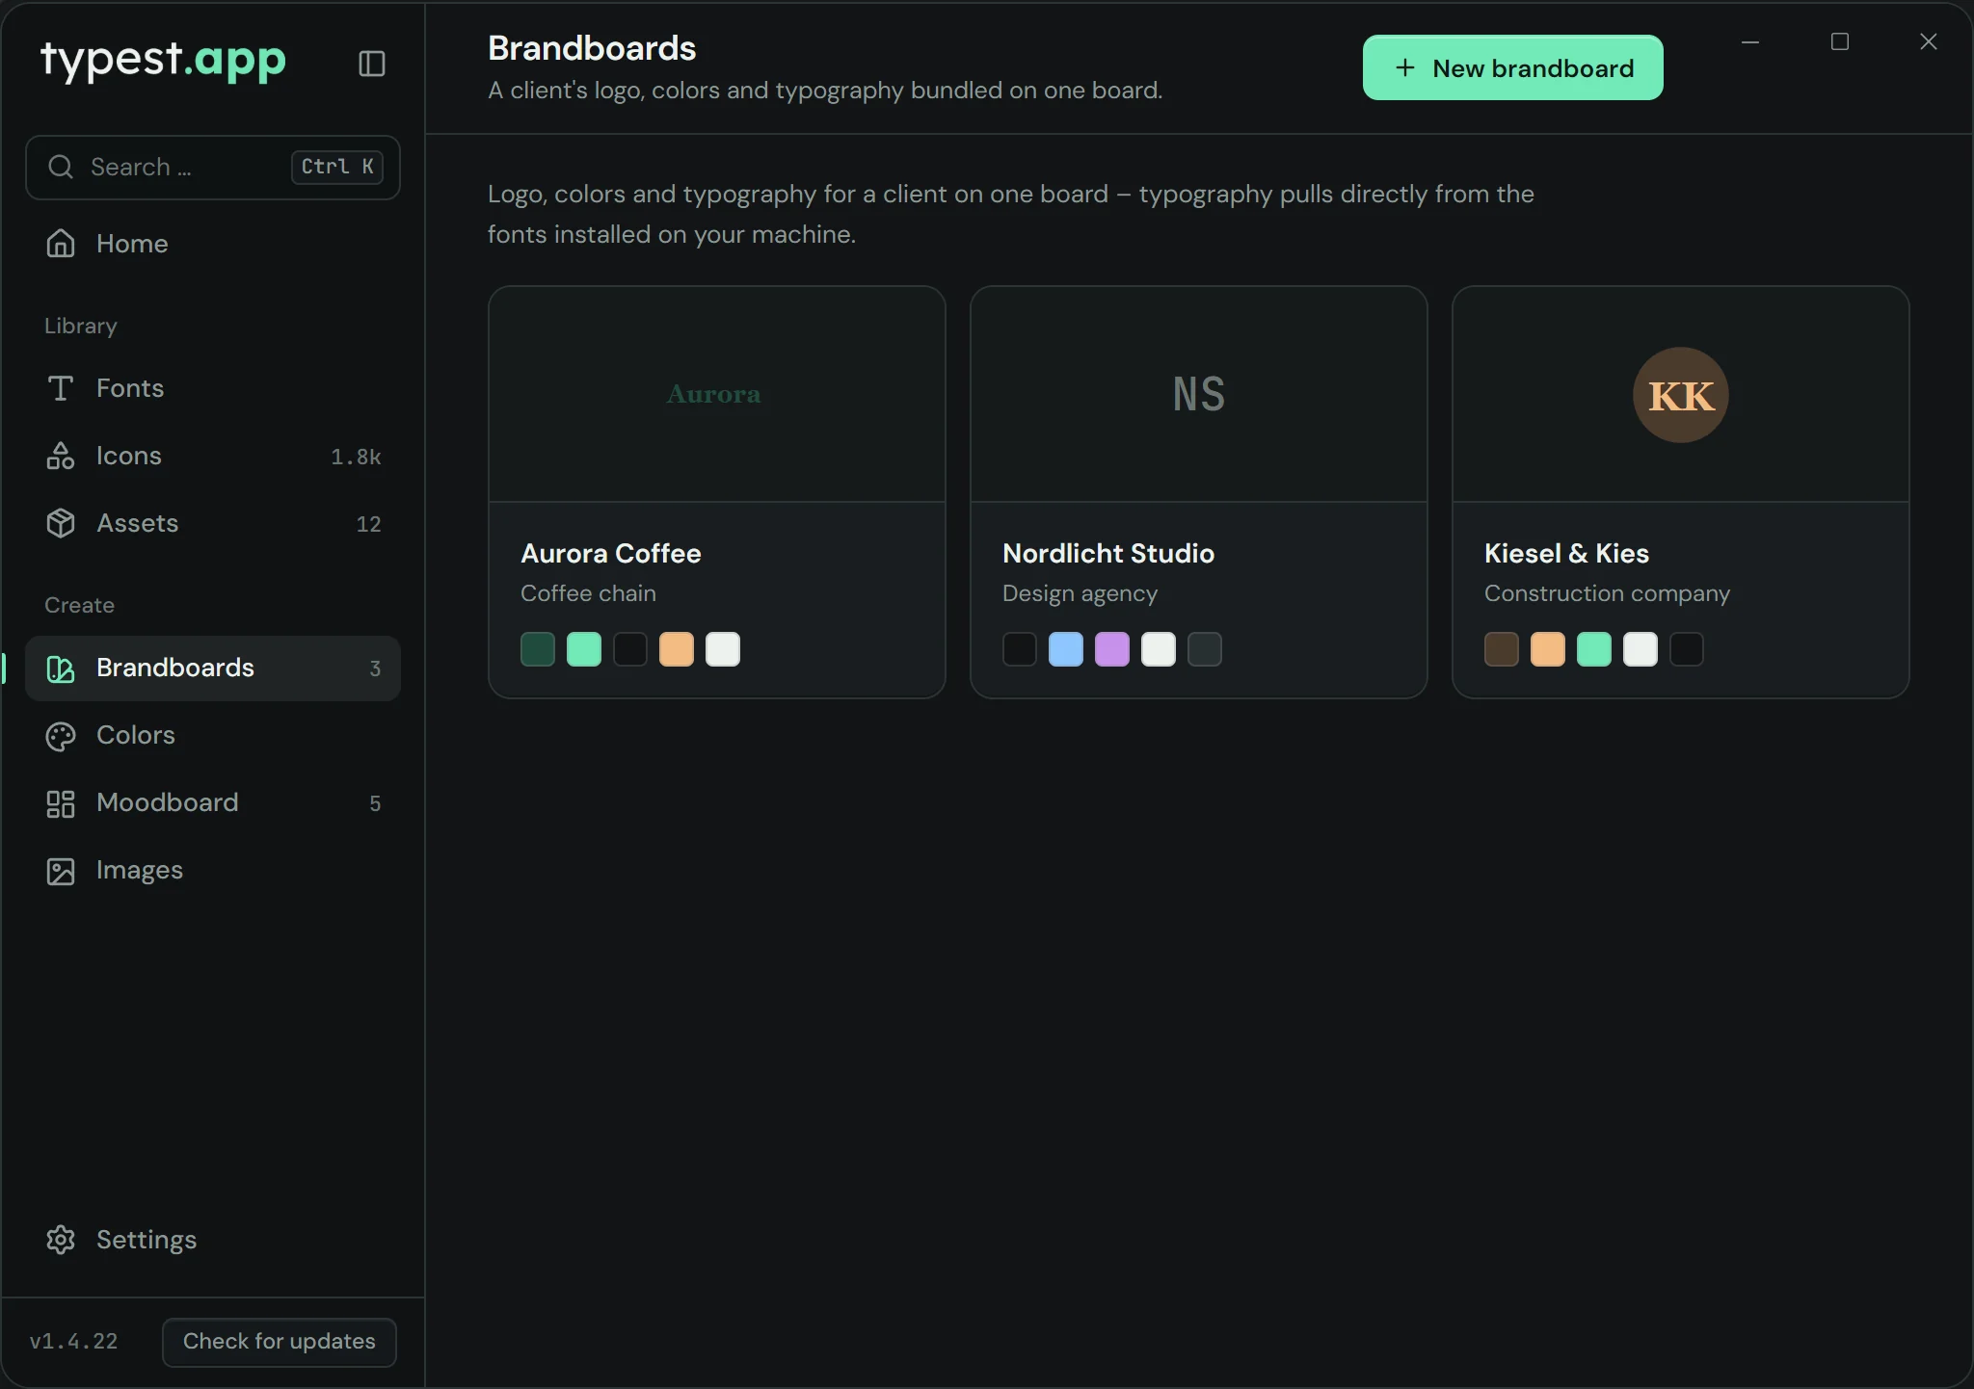1974x1389 pixels.
Task: Click the Moodboard grid icon
Action: (61, 803)
